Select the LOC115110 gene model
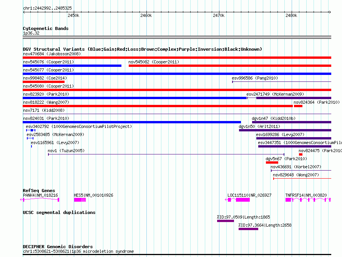Viewport: 342px width, 257px height. coord(237,200)
